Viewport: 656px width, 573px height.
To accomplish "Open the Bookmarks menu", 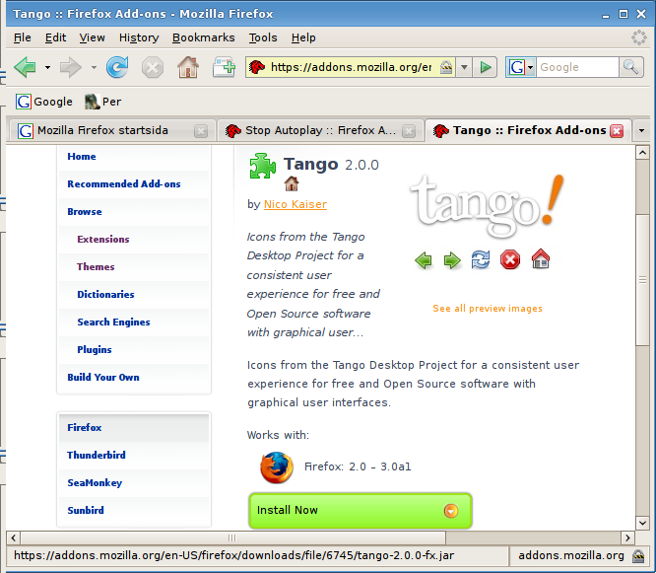I will pyautogui.click(x=203, y=37).
